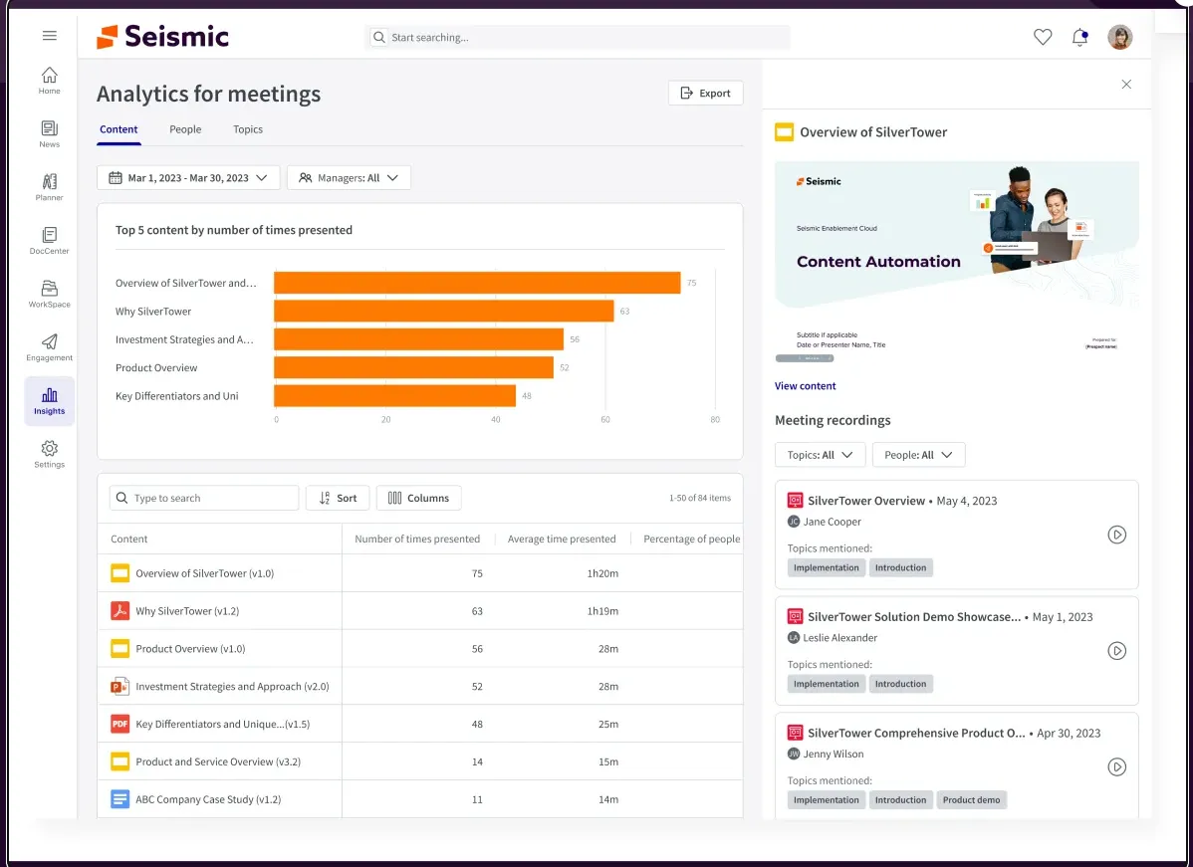Viewport: 1193px width, 867px height.
Task: Click Introduction tag under Leslie Alexander
Action: coord(901,684)
